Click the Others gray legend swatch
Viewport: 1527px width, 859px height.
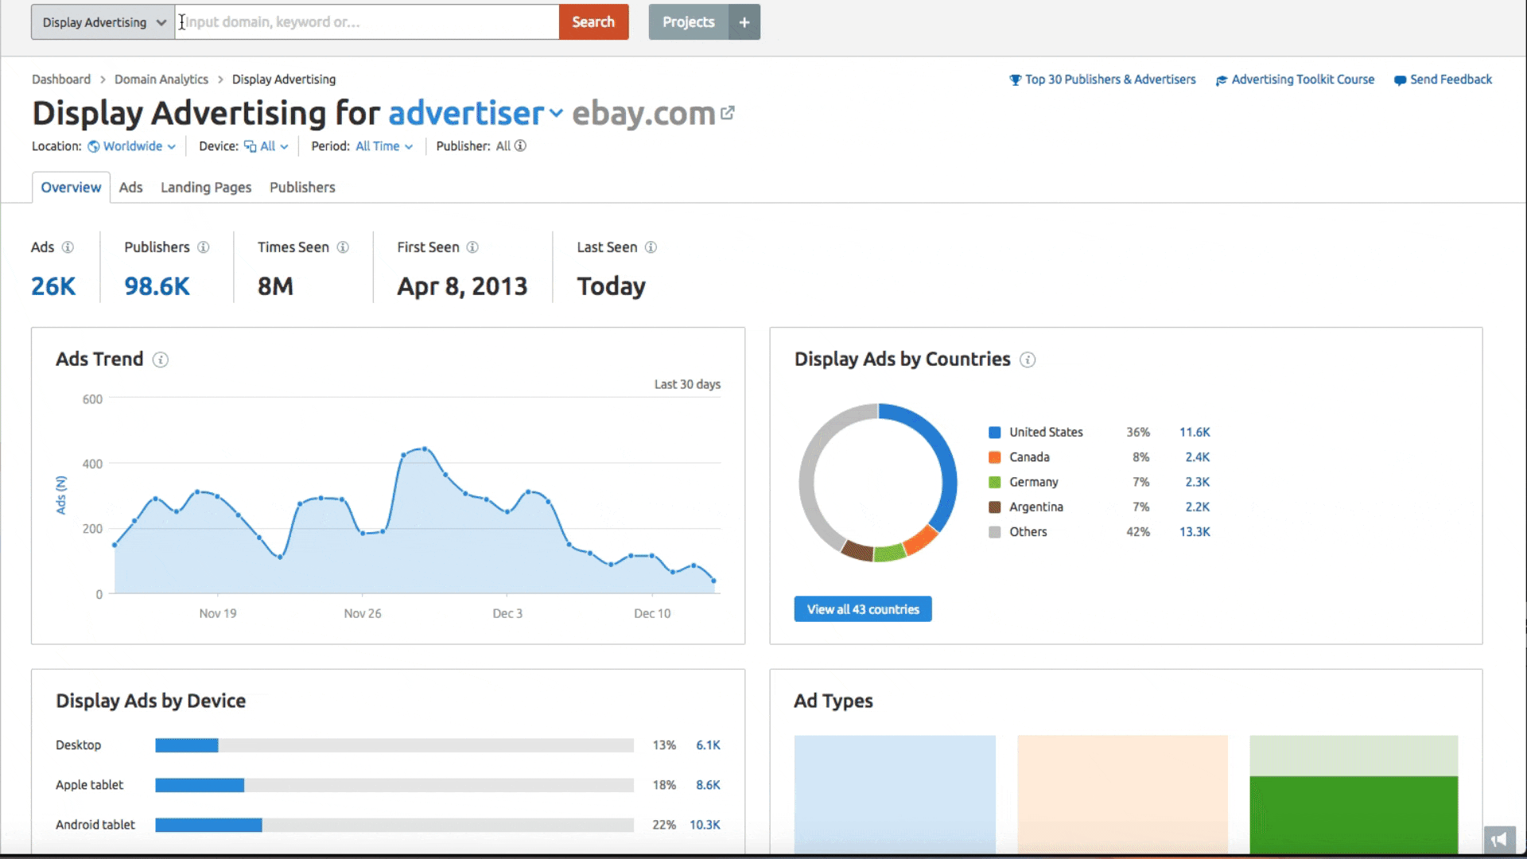pyautogui.click(x=994, y=532)
